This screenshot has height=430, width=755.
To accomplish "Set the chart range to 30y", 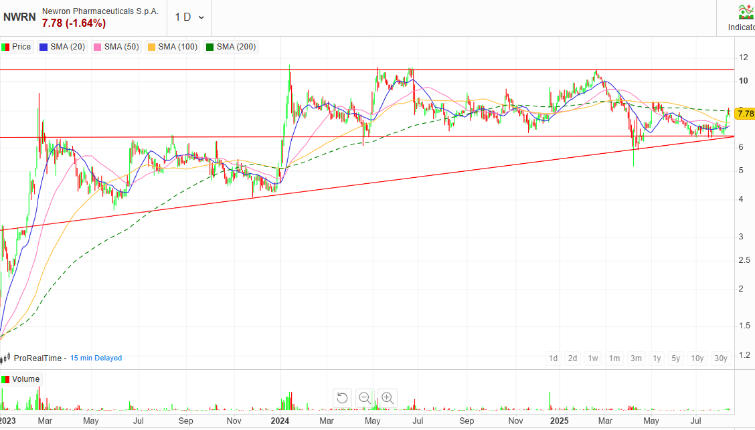I will click(721, 358).
